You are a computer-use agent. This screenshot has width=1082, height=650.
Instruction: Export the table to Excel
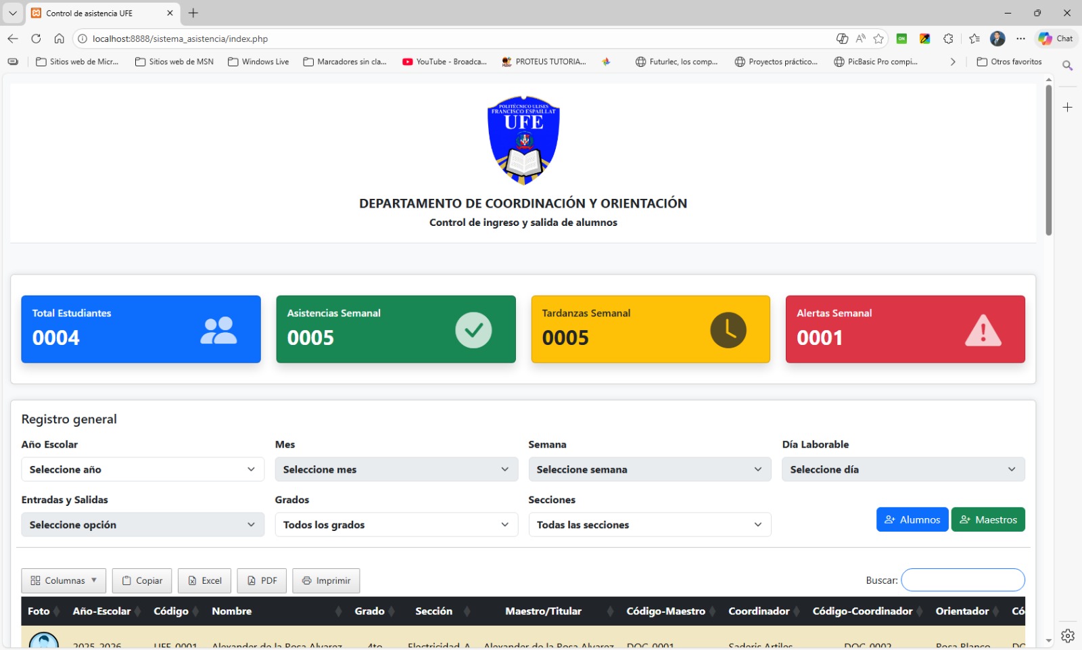point(205,580)
